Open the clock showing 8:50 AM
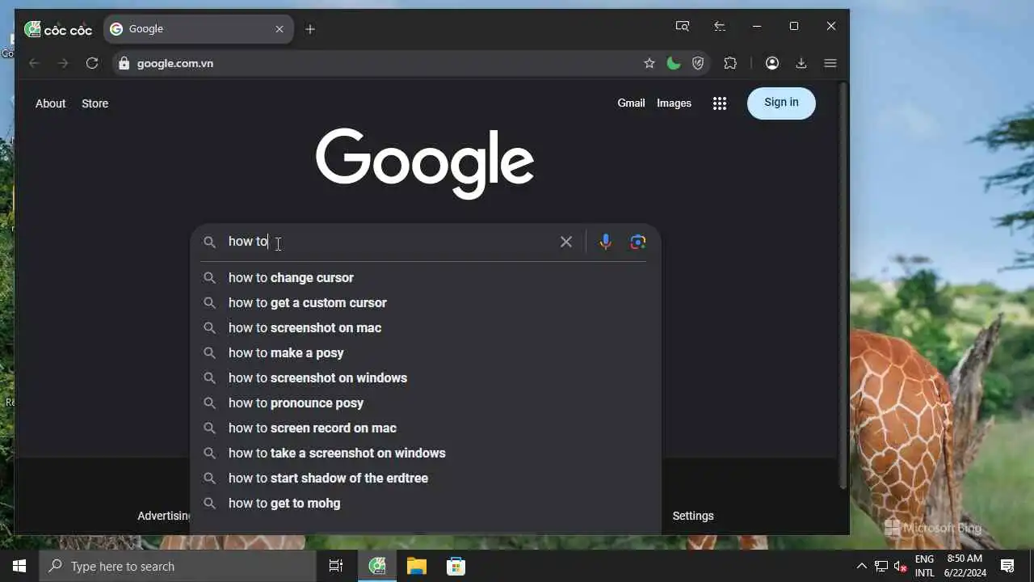Image resolution: width=1034 pixels, height=582 pixels. click(965, 566)
